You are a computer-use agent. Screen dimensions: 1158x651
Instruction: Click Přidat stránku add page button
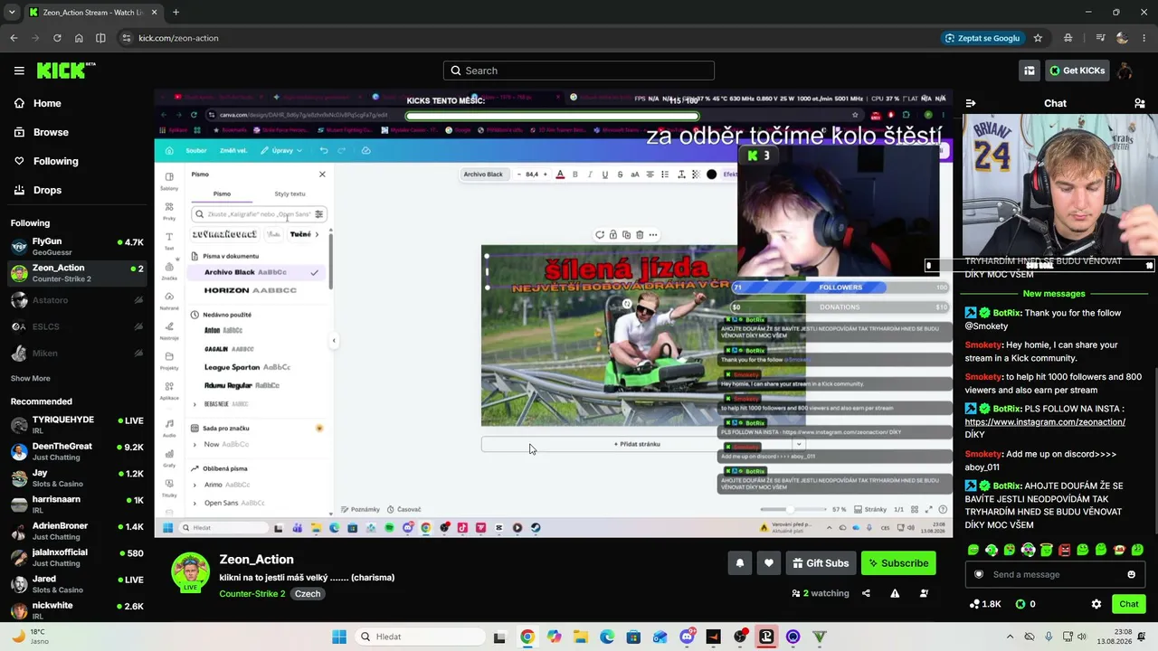[x=637, y=444]
